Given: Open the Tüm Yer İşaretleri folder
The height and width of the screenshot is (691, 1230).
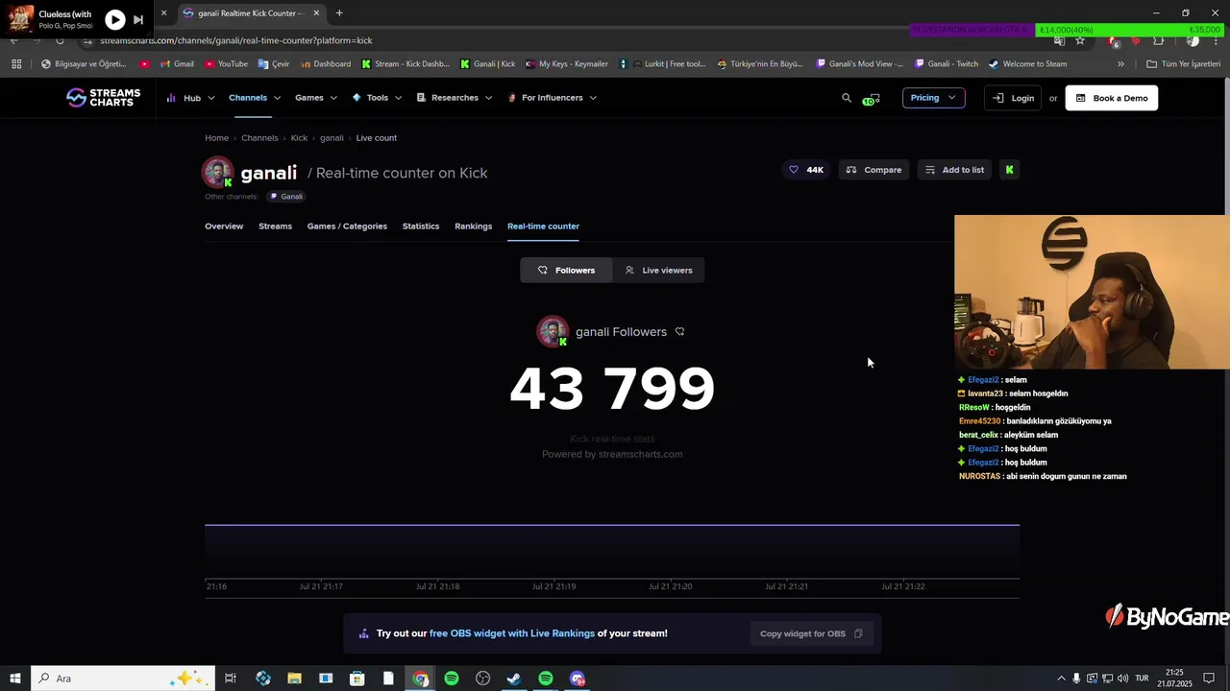Looking at the screenshot, I should click(x=1184, y=64).
